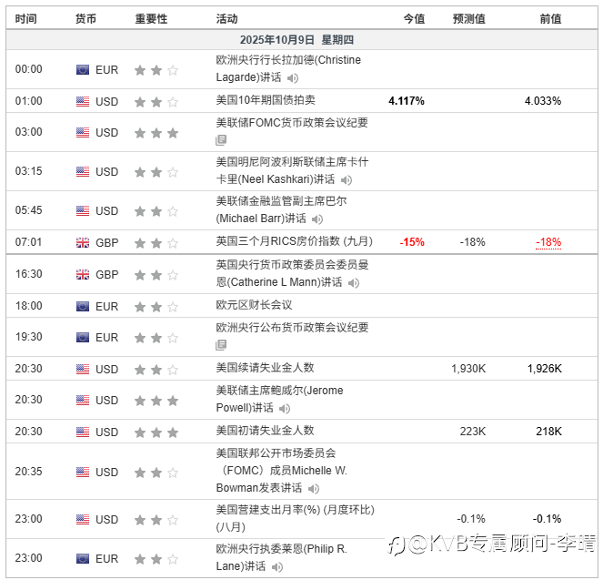
Task: Click the UK flag in the 07:01 GBP row
Action: (83, 242)
